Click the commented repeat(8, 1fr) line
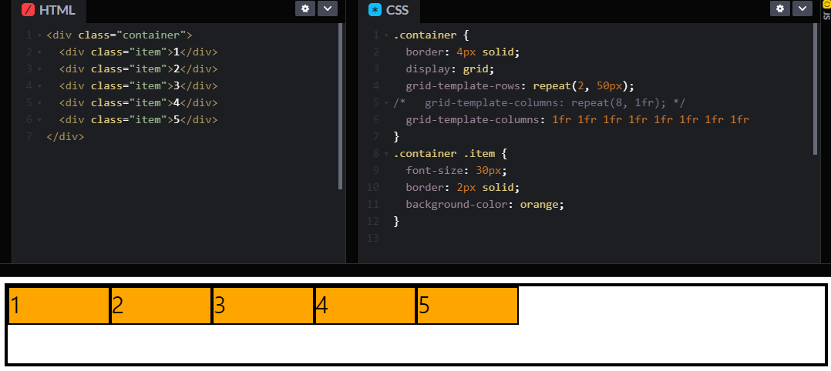Viewport: 831px width, 371px height. (x=540, y=102)
